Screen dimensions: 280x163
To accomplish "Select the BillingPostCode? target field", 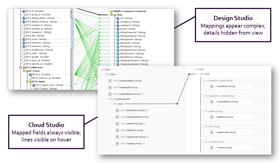I will [x=133, y=50].
